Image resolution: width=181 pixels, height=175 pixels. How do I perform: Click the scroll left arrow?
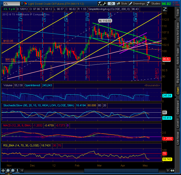tap(22, 170)
